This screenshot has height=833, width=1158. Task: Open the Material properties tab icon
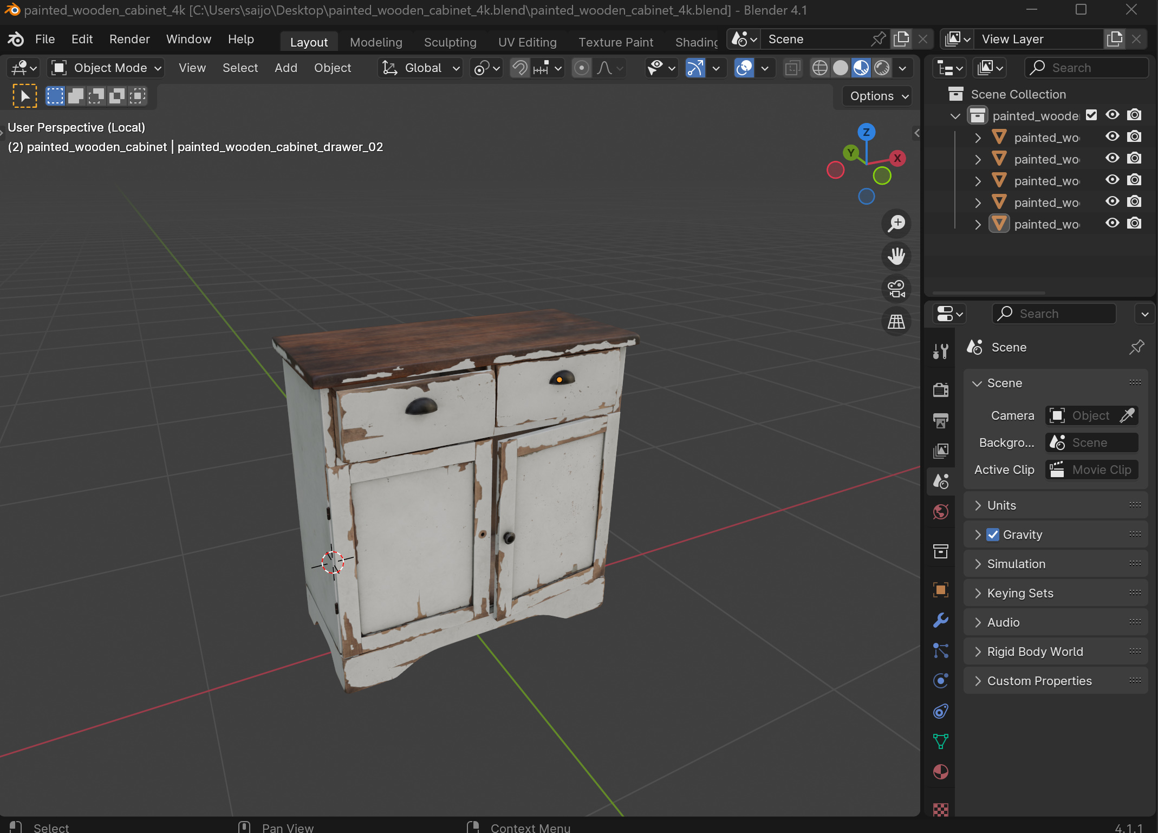[941, 772]
